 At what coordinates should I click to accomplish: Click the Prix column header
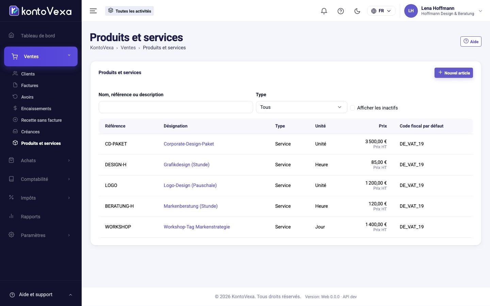(x=383, y=126)
